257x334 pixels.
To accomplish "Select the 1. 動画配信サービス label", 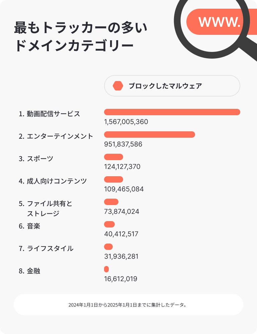I will pyautogui.click(x=50, y=114).
